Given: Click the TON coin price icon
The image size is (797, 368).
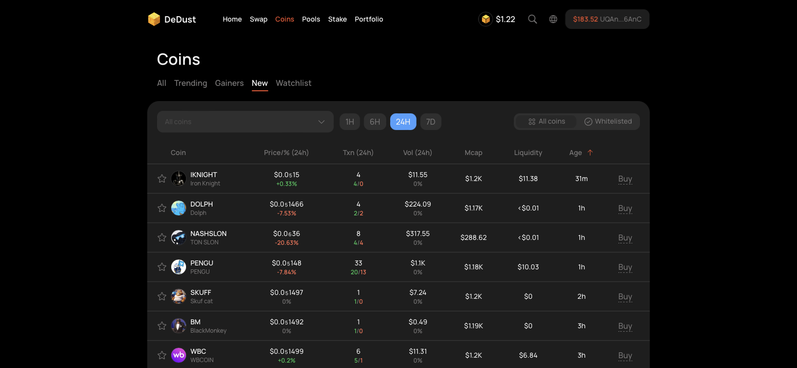Looking at the screenshot, I should tap(486, 19).
